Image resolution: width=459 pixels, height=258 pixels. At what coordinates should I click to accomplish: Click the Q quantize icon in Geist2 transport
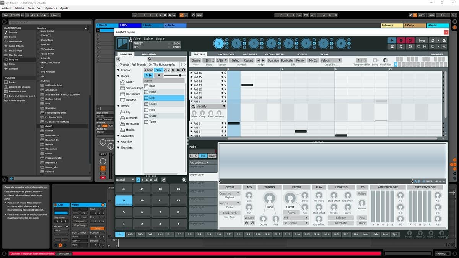(x=401, y=47)
